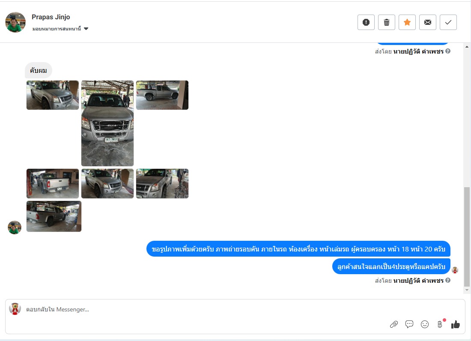Open the side-view pickup truck photo
This screenshot has height=341, width=471.
[x=162, y=95]
